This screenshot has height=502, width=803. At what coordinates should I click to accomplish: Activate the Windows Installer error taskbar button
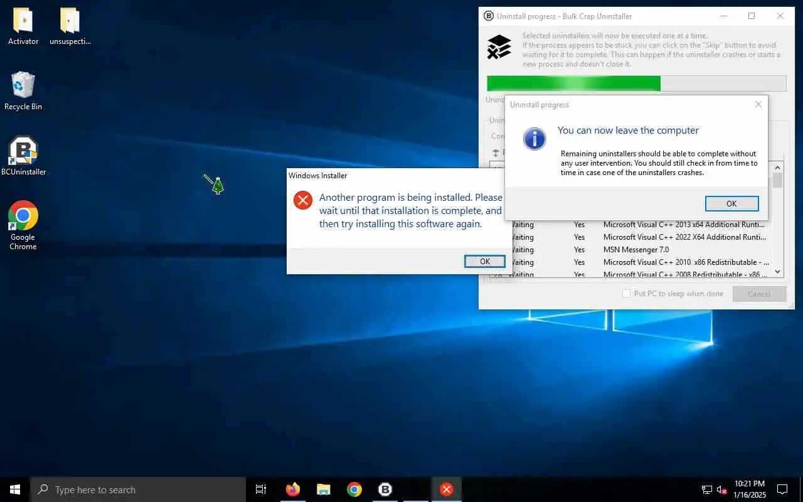point(446,489)
